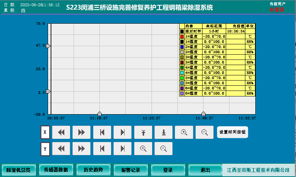The height and width of the screenshot is (177, 296).
Task: Click the X-axis download arrow icon
Action: [163, 132]
